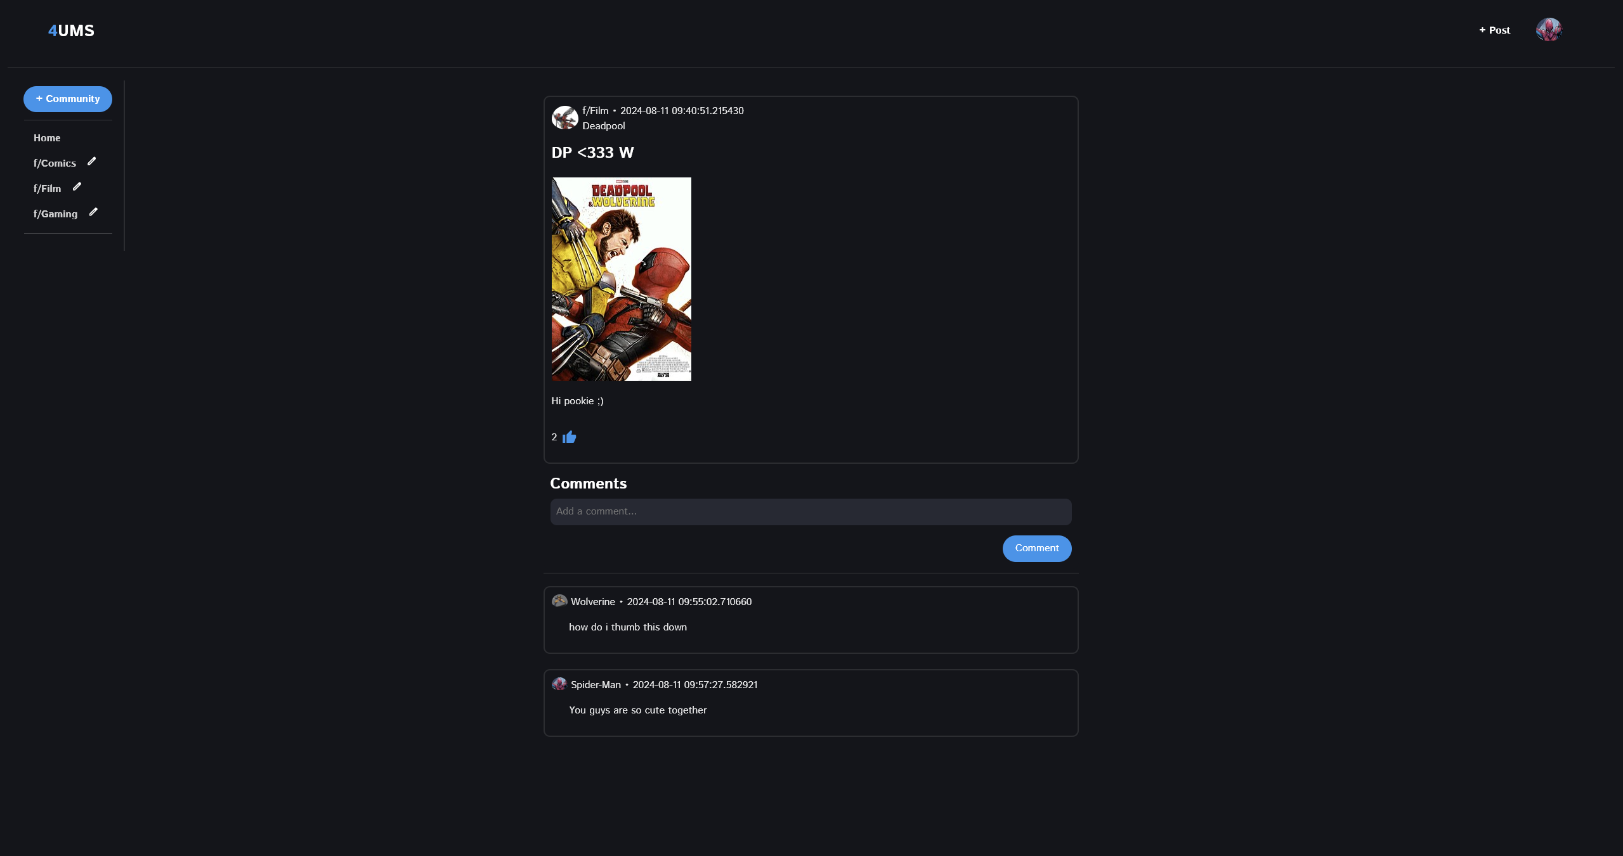Click the Add a comment field
The width and height of the screenshot is (1623, 856).
(x=811, y=511)
